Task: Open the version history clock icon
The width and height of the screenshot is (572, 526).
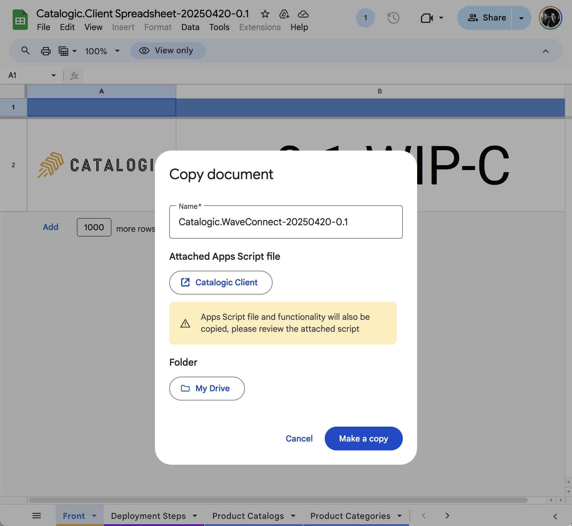Action: [393, 18]
